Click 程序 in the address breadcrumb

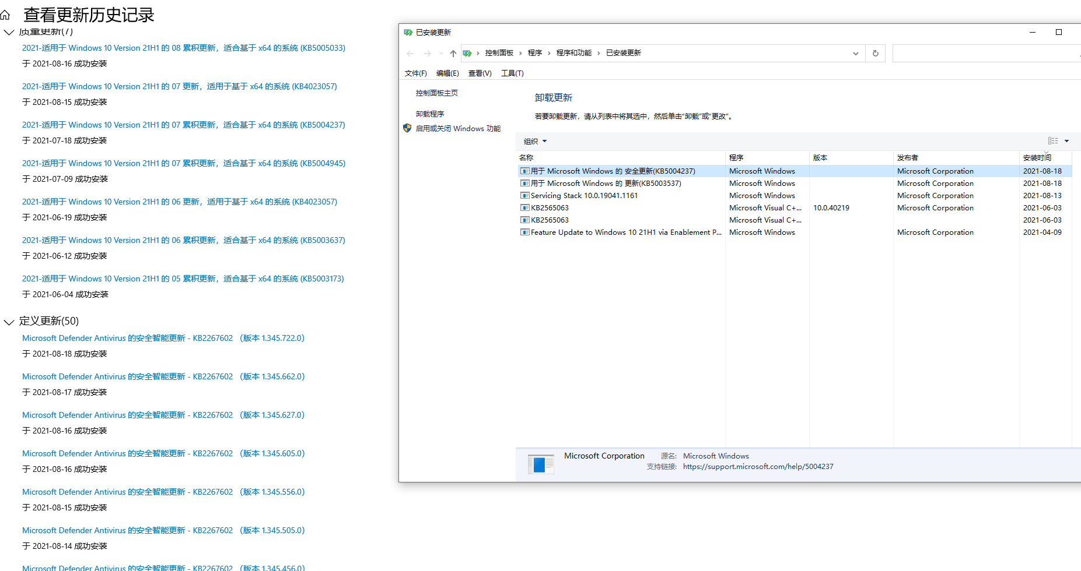535,53
